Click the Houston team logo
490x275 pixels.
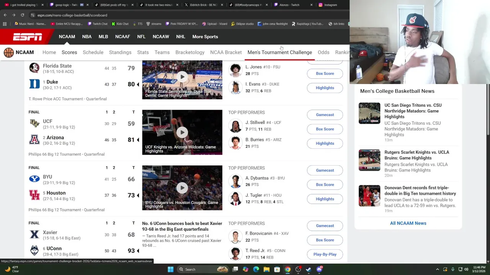34,195
